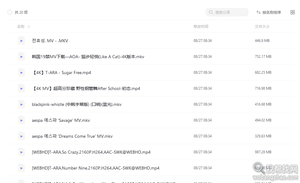Click size 987.28 MB
Screen dimensions: 300x183
[x=263, y=152]
